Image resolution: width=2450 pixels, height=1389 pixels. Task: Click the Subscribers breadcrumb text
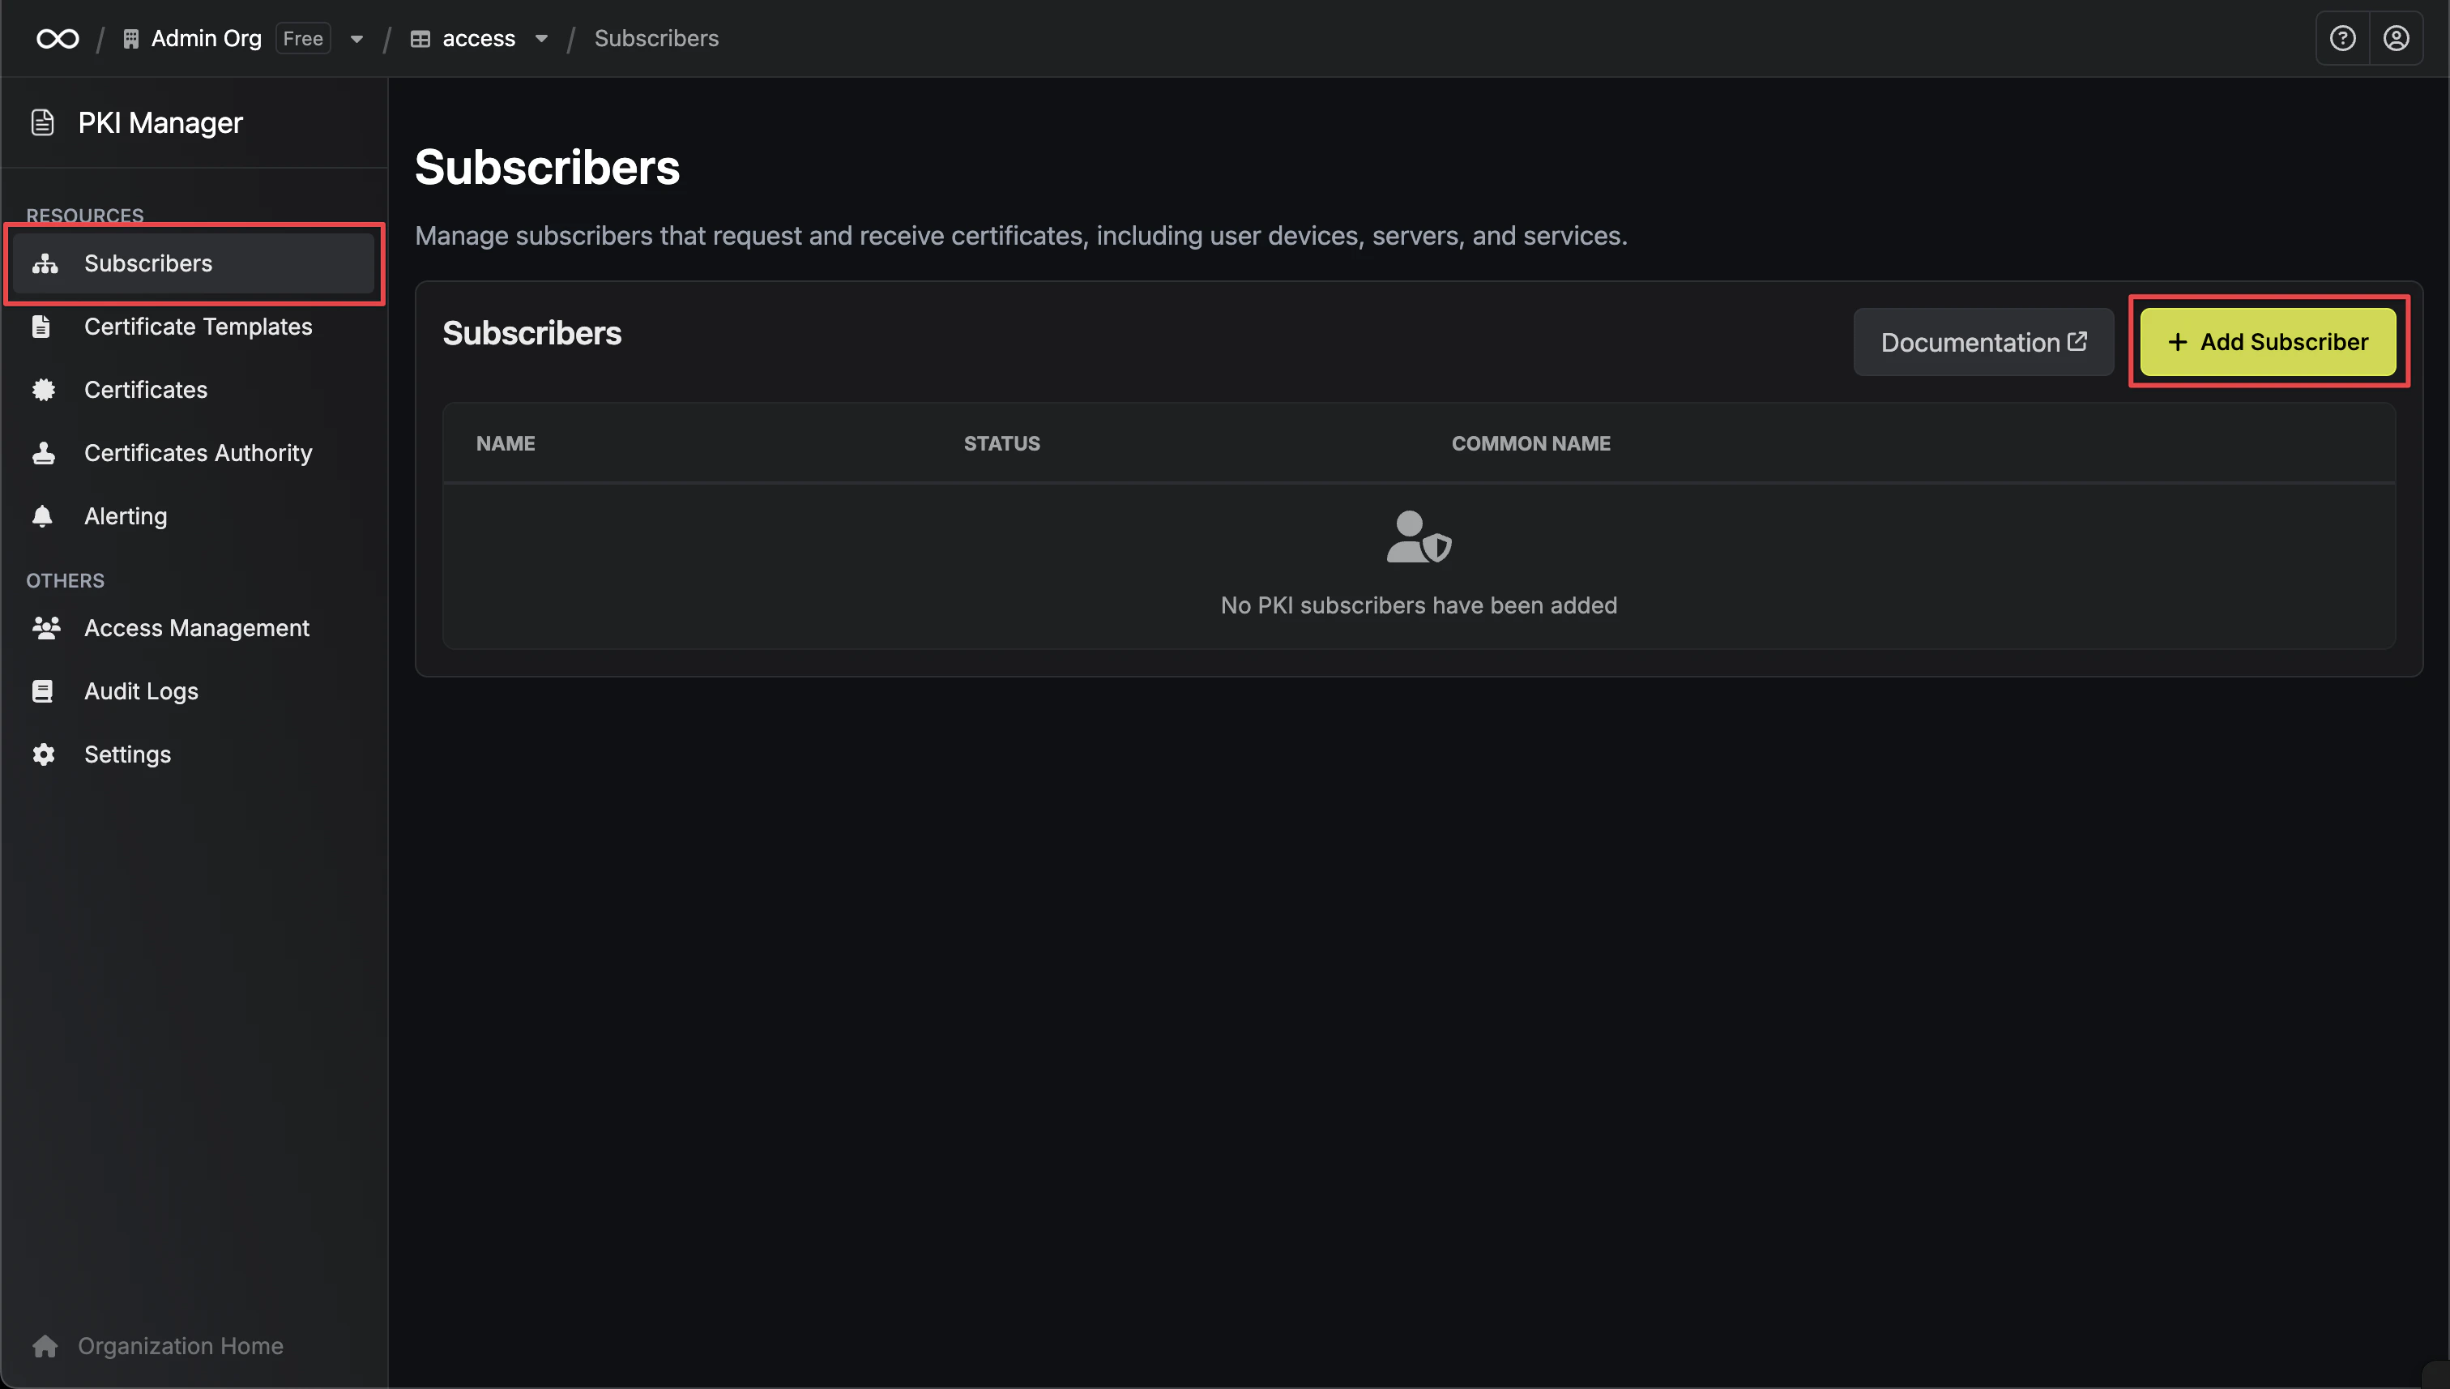tap(656, 38)
